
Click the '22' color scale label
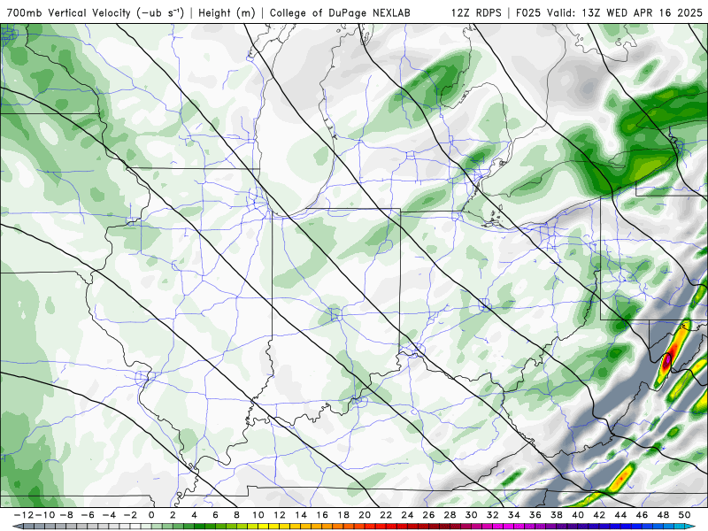(x=386, y=515)
